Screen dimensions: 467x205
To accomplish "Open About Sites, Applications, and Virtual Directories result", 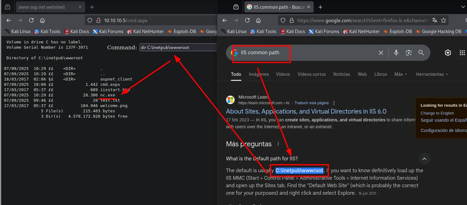I will pos(306,111).
